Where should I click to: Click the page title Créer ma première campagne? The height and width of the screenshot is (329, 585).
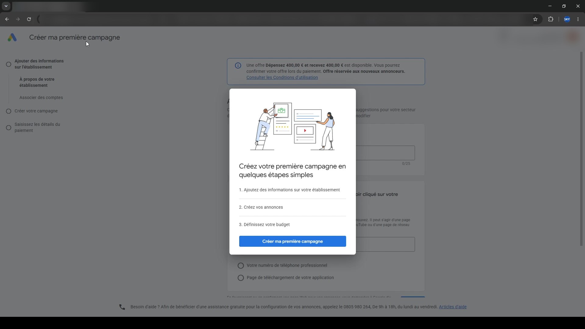coord(75,37)
